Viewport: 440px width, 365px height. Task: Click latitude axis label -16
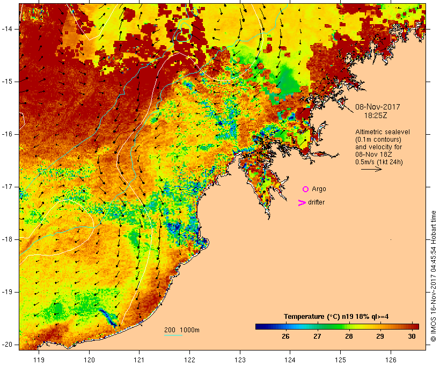point(7,134)
